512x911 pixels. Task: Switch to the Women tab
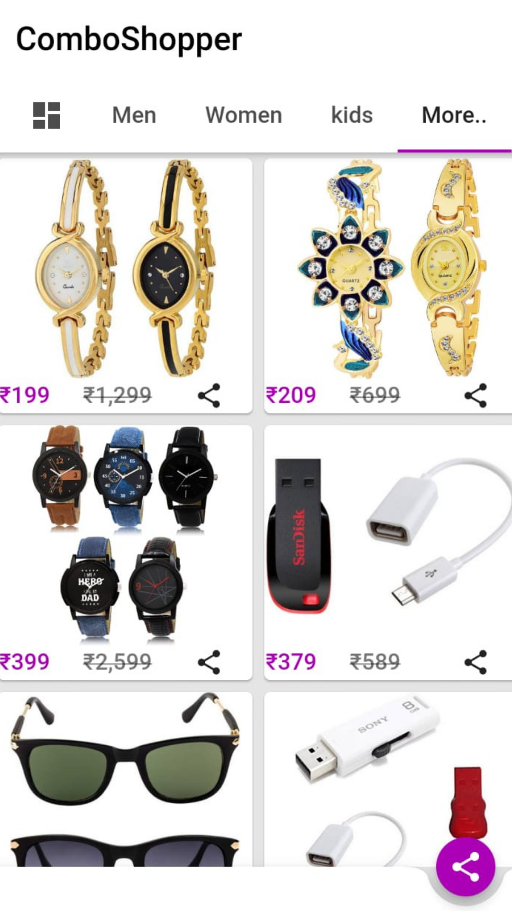click(x=244, y=115)
